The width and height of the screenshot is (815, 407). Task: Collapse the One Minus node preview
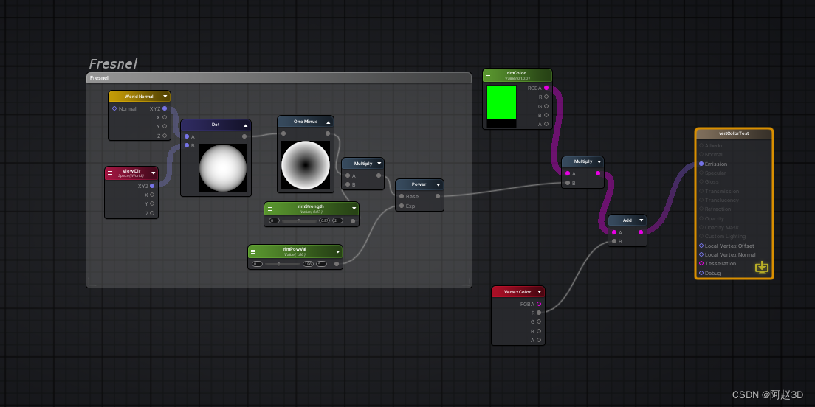pos(328,122)
